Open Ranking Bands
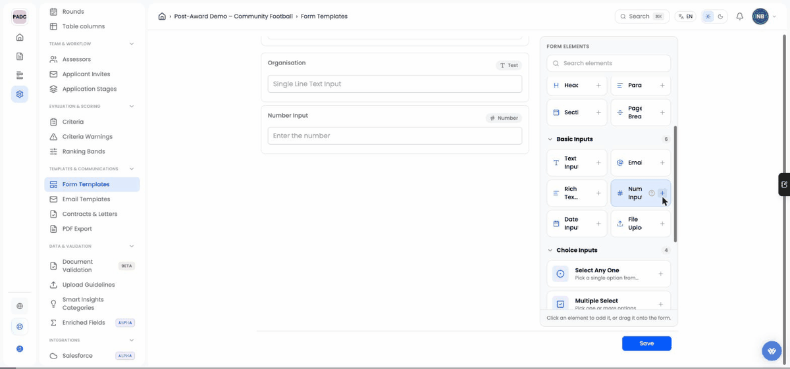The height and width of the screenshot is (369, 790). pos(92,151)
